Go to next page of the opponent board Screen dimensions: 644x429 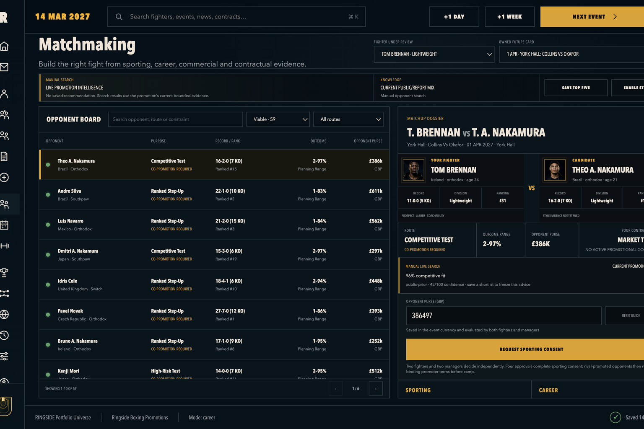pos(376,389)
